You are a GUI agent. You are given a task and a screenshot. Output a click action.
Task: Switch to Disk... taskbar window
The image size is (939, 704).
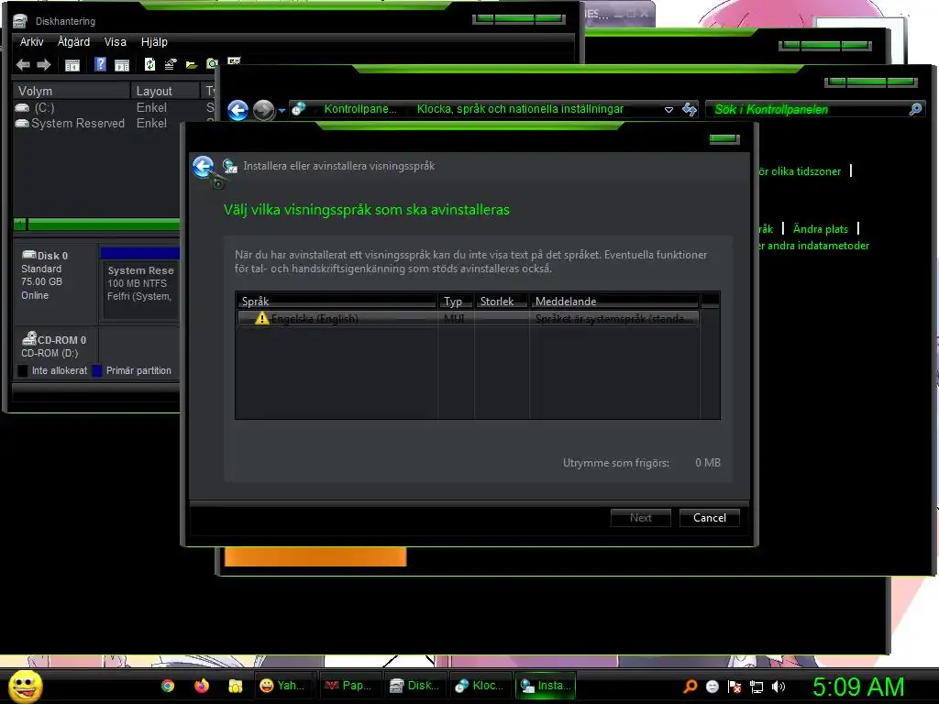[414, 686]
